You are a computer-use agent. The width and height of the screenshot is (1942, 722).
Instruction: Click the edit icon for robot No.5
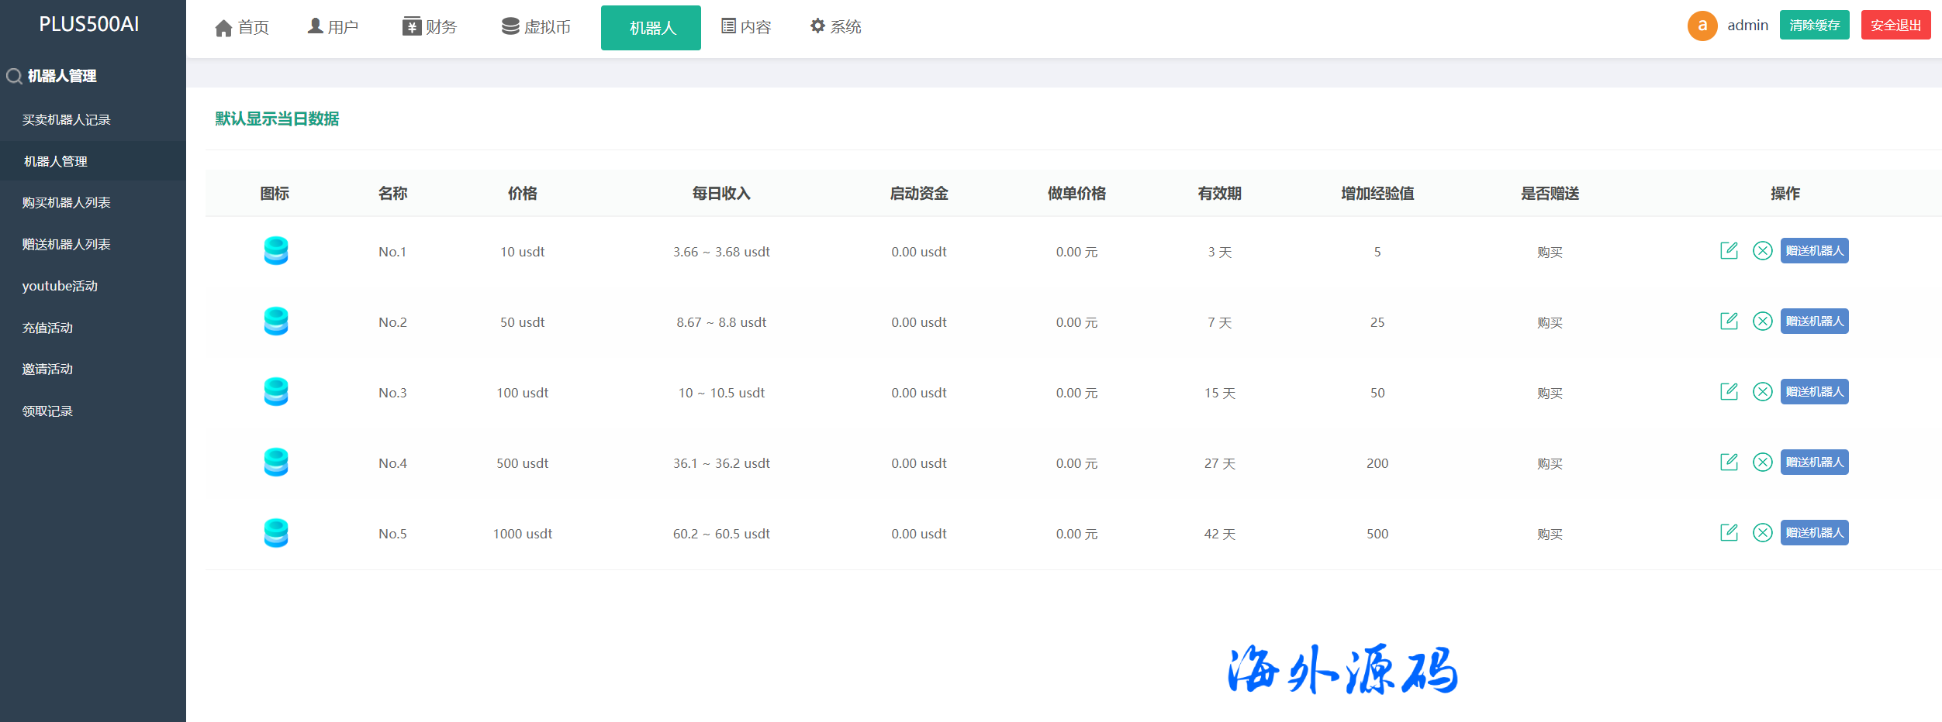1729,533
